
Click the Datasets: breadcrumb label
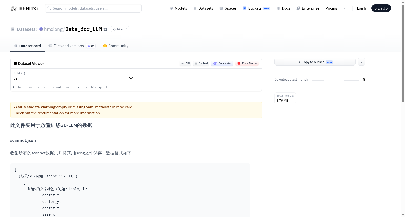click(27, 29)
